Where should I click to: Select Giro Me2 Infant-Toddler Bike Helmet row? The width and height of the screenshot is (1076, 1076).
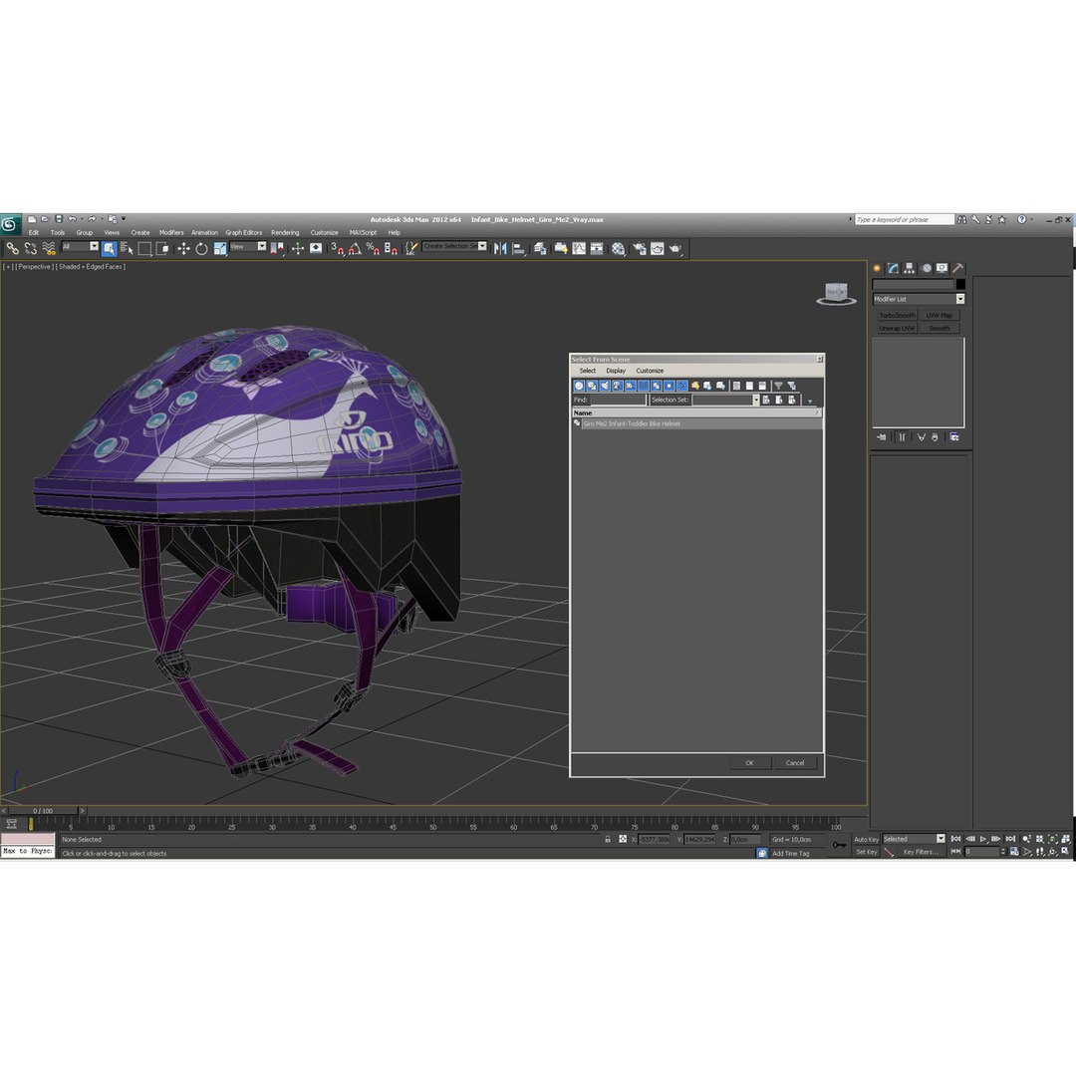(x=697, y=424)
